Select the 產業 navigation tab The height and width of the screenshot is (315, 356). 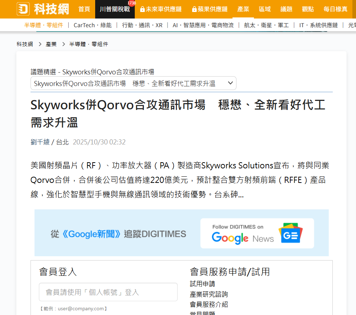243,9
